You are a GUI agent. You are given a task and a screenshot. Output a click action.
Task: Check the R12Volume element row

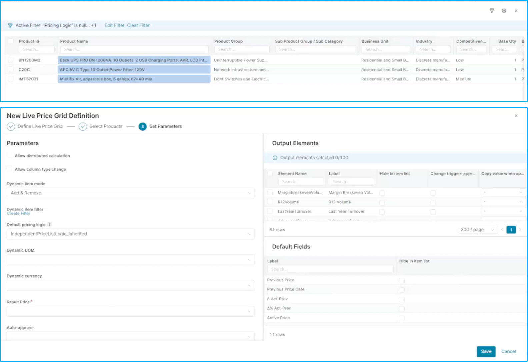pos(270,202)
